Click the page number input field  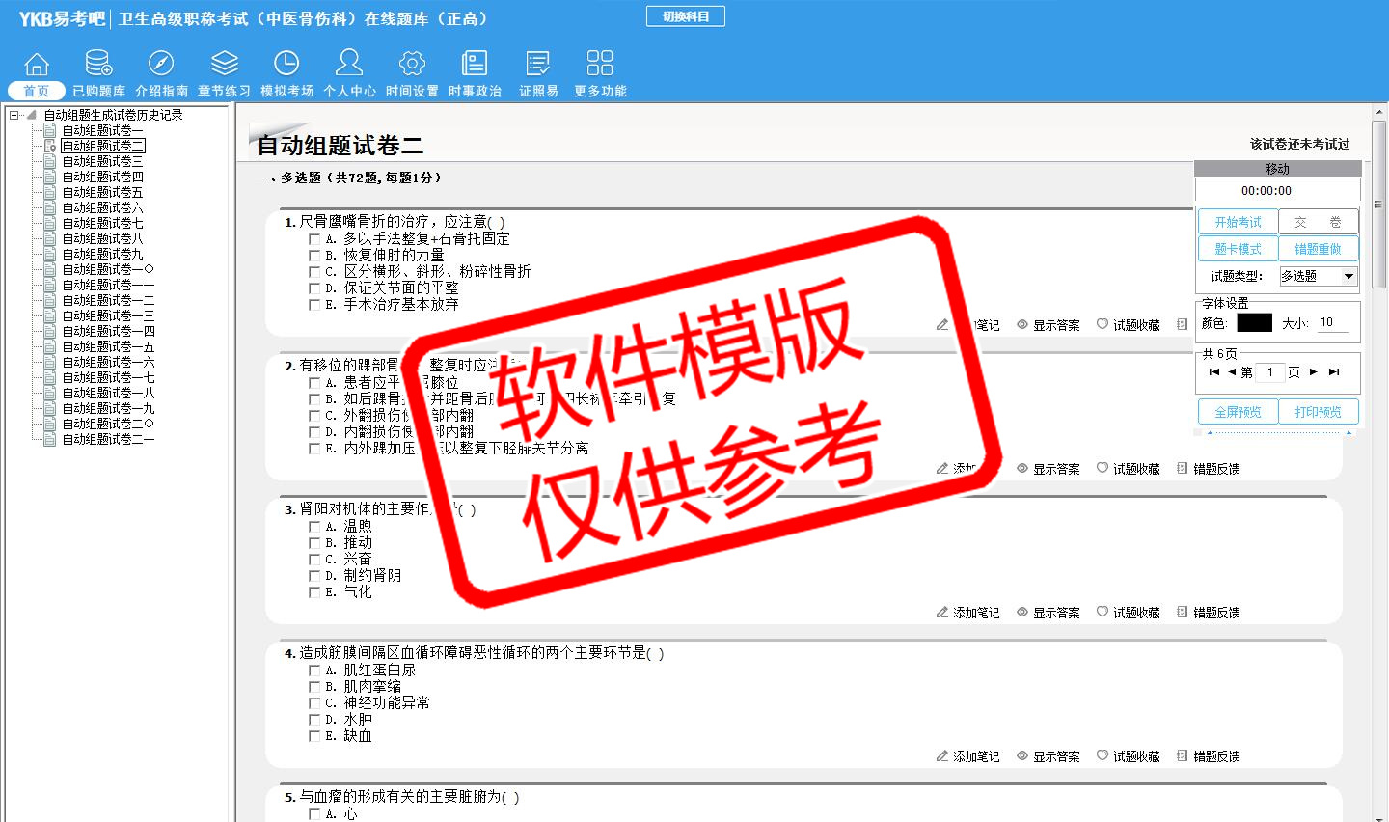(1269, 372)
